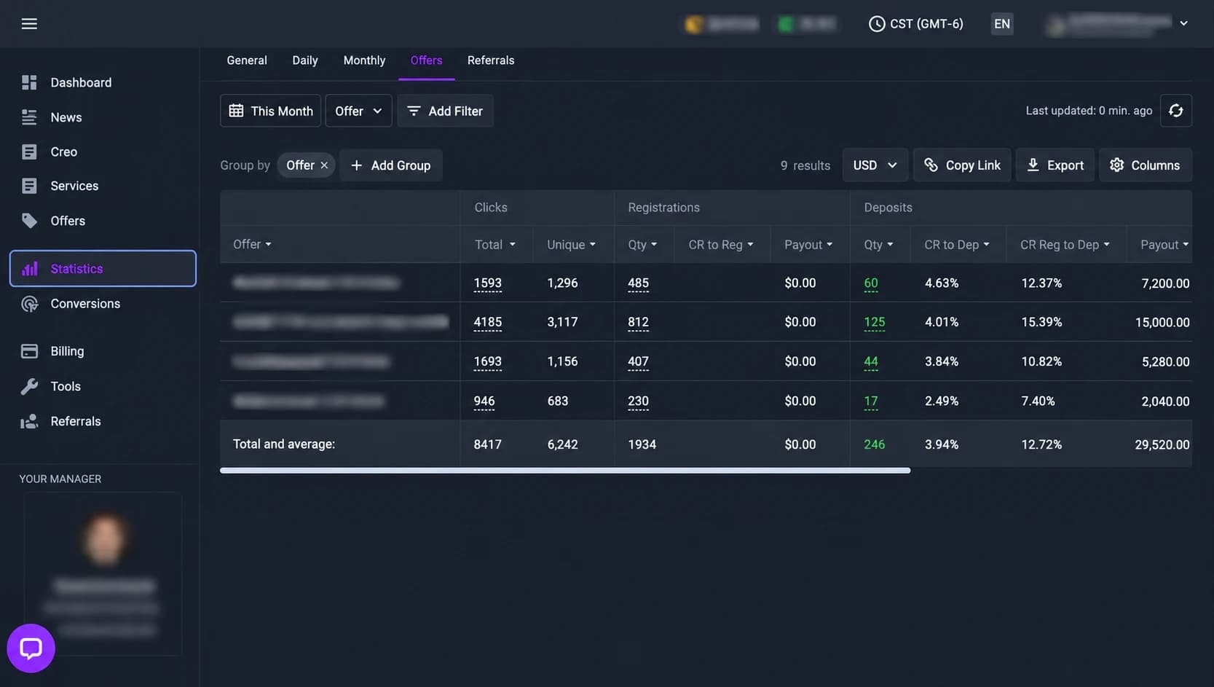Open the hamburger menu icon
Viewport: 1214px width, 687px height.
[x=29, y=24]
